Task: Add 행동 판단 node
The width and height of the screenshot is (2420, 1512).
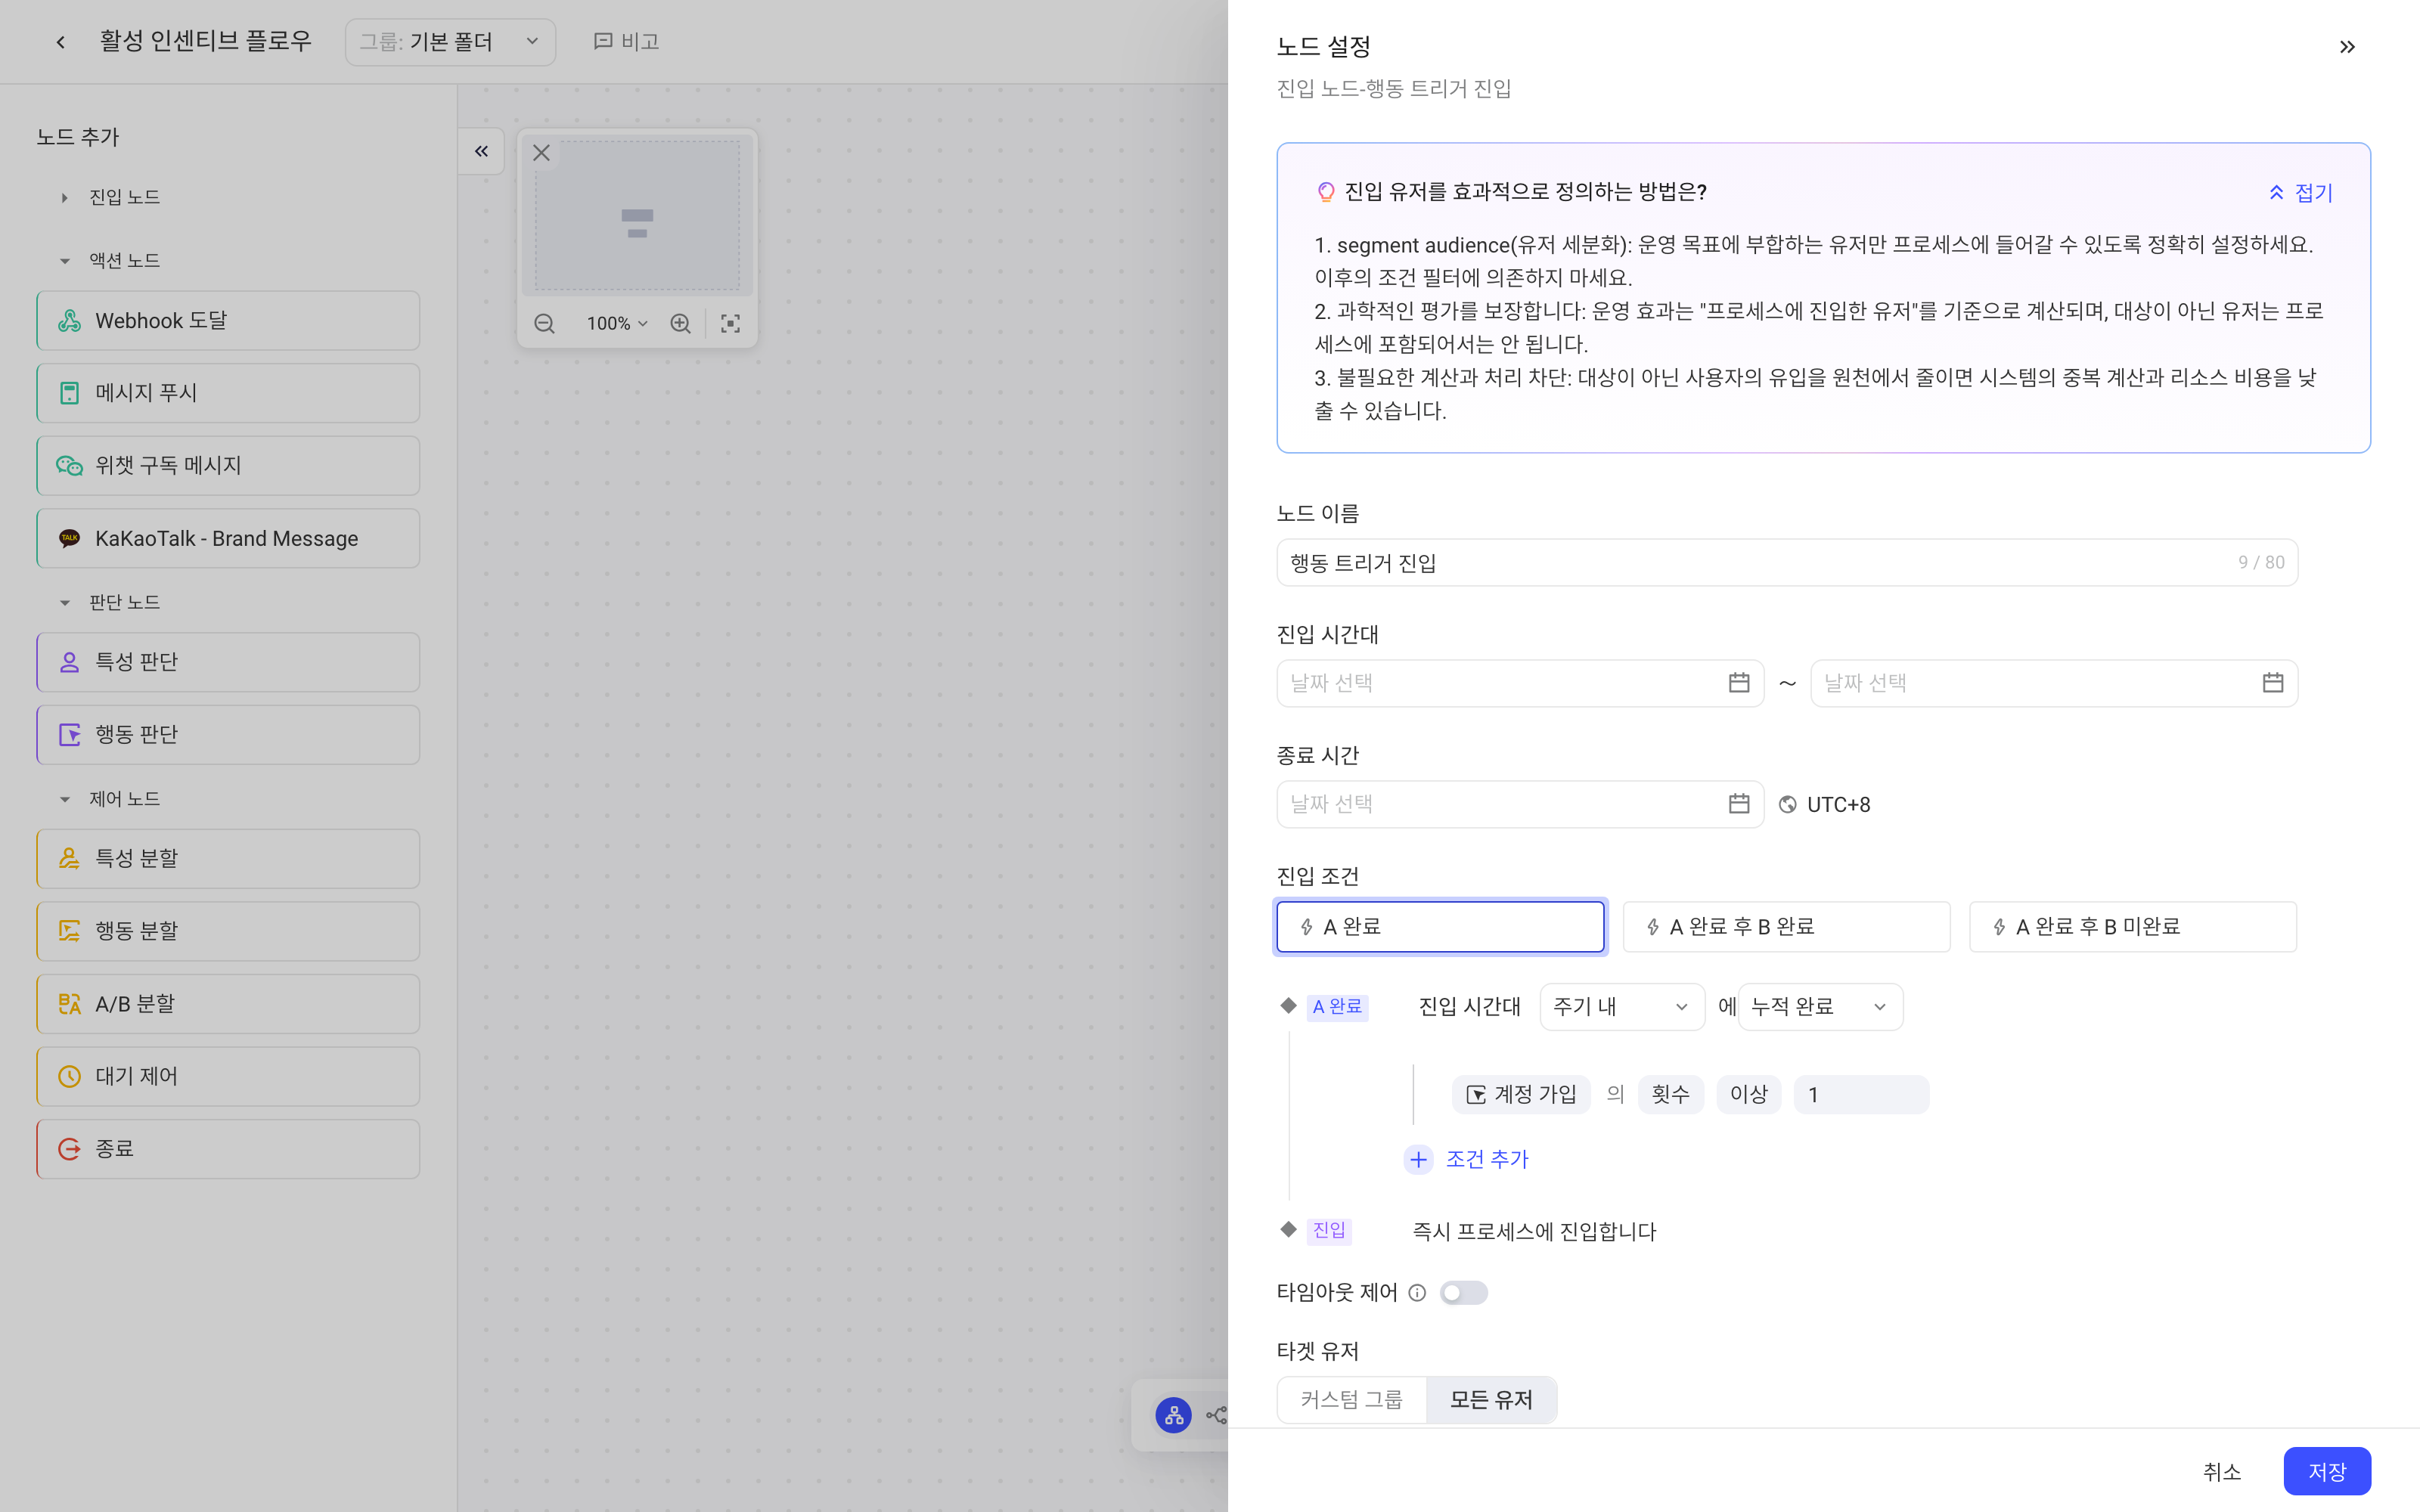Action: 228,734
